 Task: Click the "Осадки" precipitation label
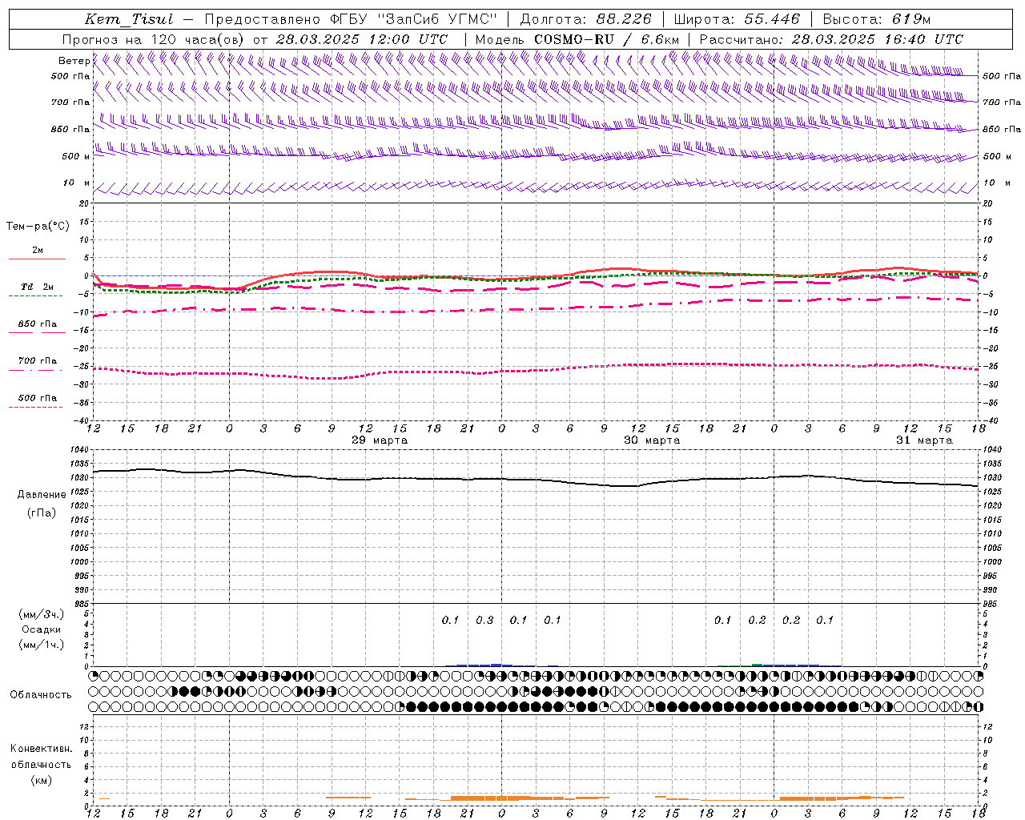pos(42,629)
